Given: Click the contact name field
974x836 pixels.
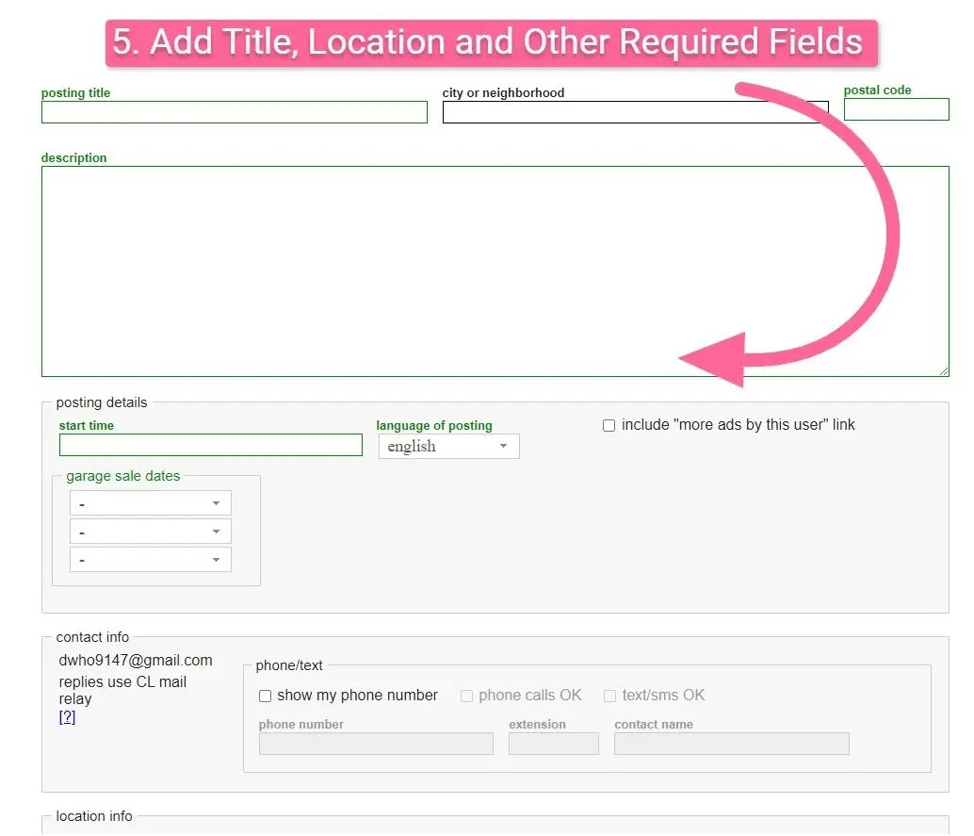Looking at the screenshot, I should (x=732, y=744).
